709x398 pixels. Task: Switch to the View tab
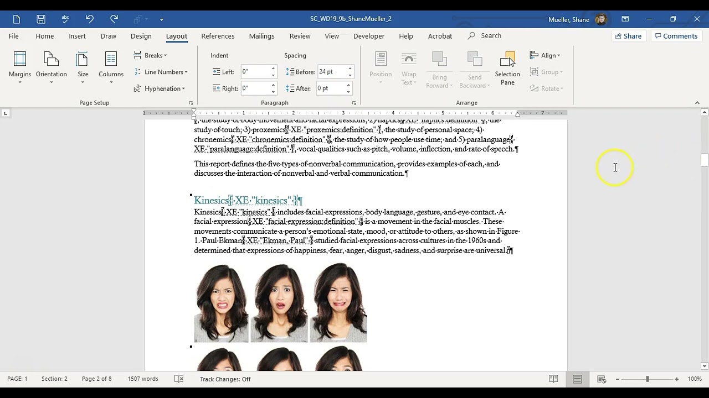click(332, 36)
